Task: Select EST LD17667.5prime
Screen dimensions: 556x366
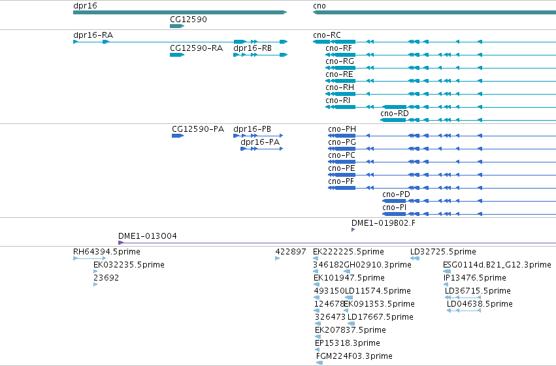Action: tap(380, 317)
